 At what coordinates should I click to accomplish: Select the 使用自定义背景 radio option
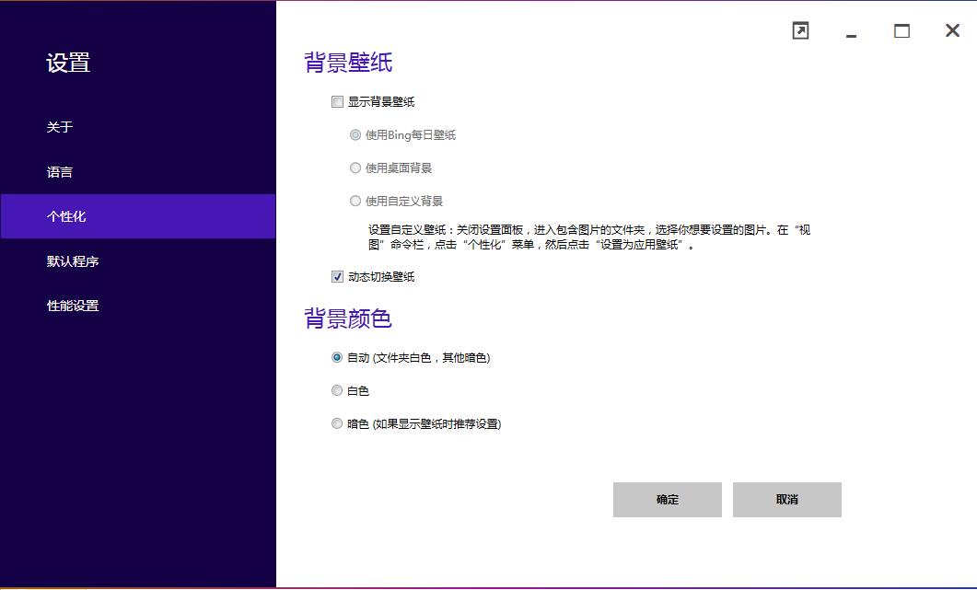click(x=355, y=202)
